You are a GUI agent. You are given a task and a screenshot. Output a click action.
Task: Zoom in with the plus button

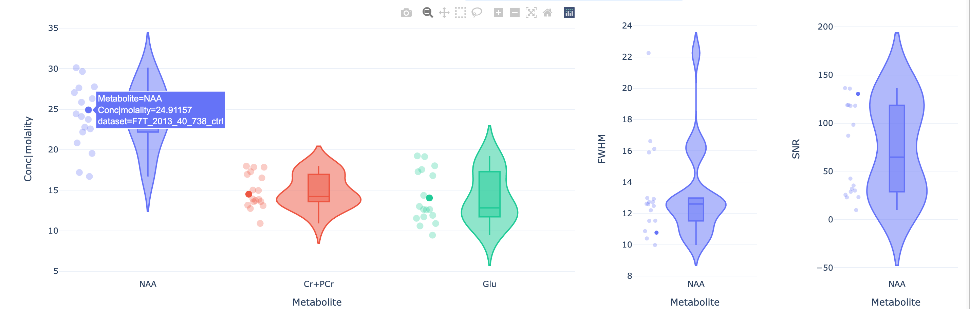tap(499, 13)
